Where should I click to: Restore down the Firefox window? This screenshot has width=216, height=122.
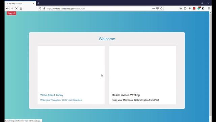[x=202, y=3]
